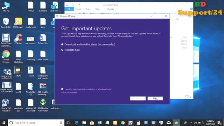Open ADB Enabler samsung archive
Screen dimensions: 224x126
click(x=43, y=89)
